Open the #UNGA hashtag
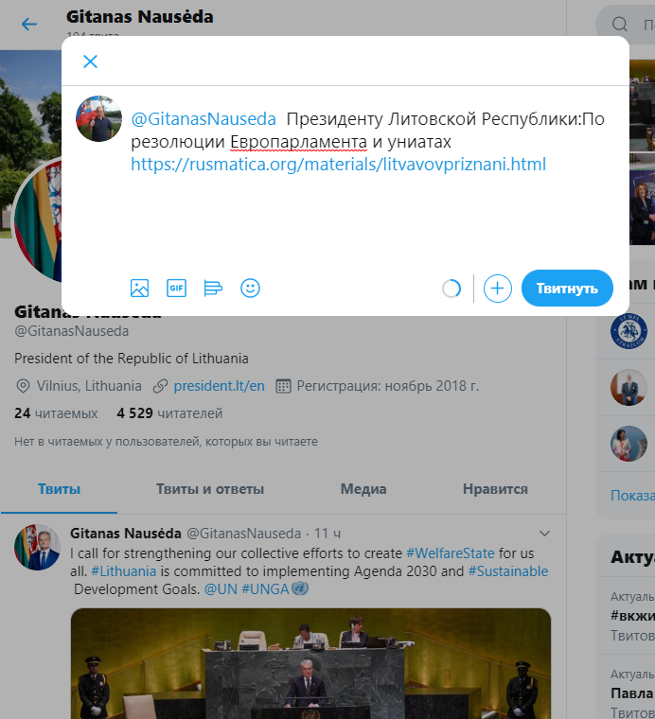This screenshot has width=655, height=719. click(265, 589)
